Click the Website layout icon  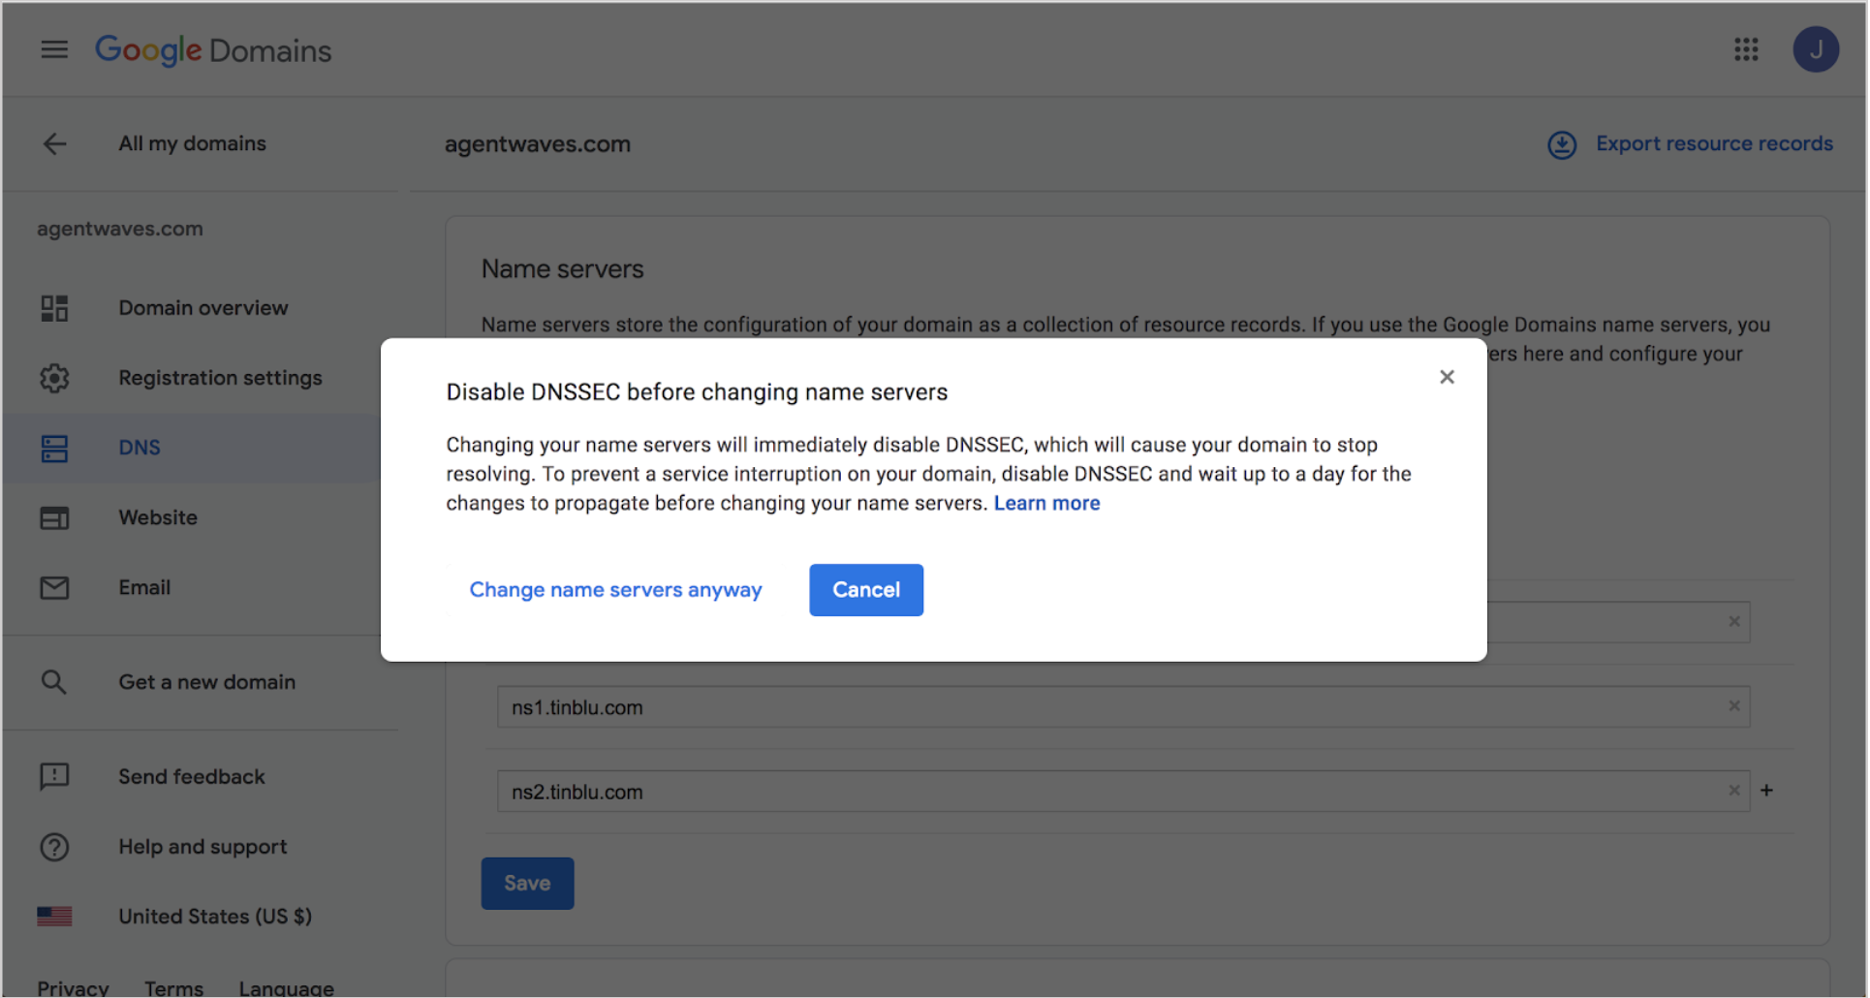54,518
